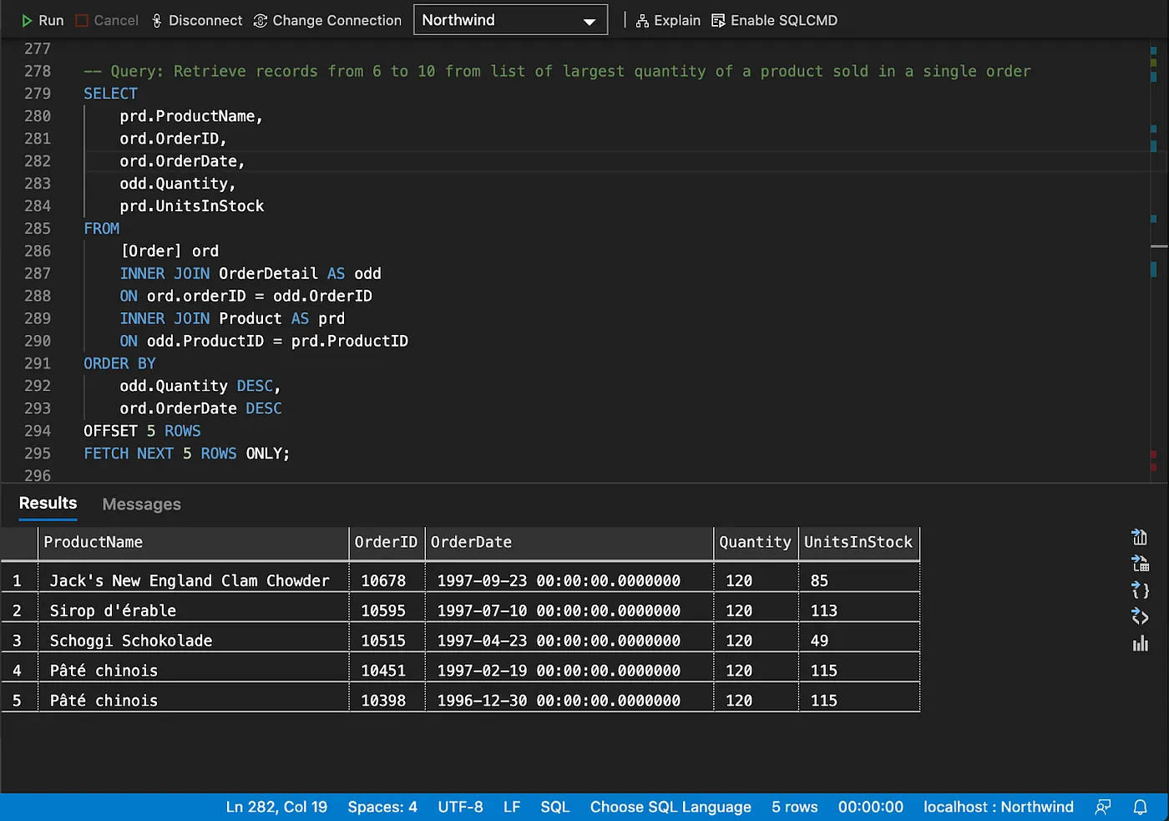Switch to the Messages tab
The height and width of the screenshot is (821, 1169).
click(x=141, y=504)
